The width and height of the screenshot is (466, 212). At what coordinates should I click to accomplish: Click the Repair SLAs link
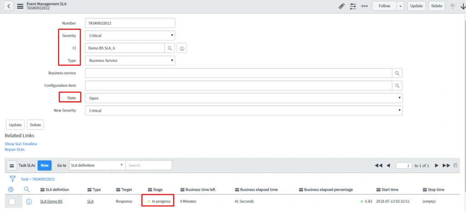click(x=15, y=149)
